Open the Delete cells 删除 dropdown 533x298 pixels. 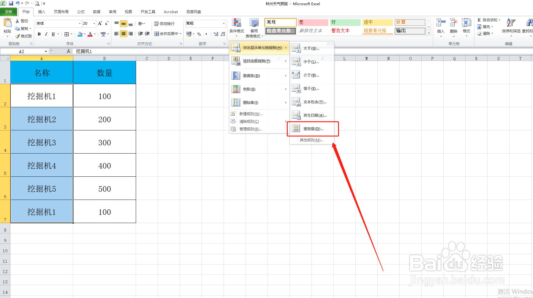click(x=454, y=28)
